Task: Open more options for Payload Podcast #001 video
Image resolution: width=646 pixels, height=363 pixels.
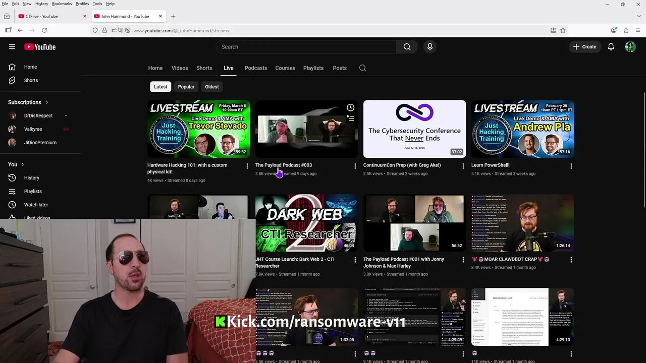Action: tap(463, 260)
